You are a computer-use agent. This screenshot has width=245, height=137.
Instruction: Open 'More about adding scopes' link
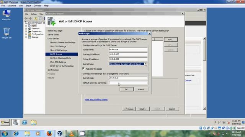coord(96,100)
